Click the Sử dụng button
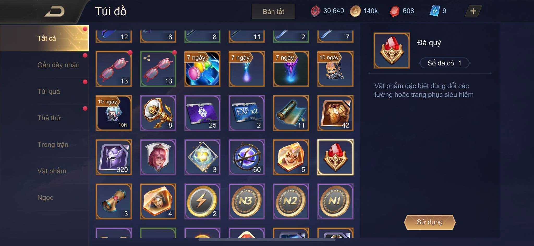534x246 pixels. point(430,222)
